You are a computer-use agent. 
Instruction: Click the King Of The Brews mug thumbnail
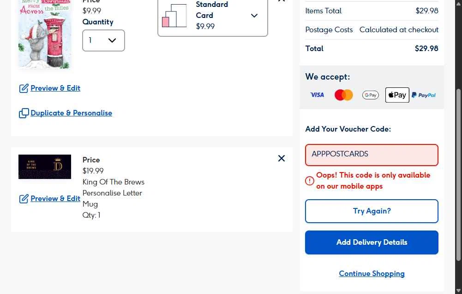point(45,167)
